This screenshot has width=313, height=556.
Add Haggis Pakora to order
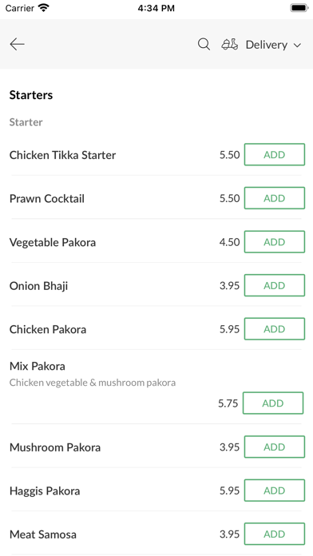[275, 490]
